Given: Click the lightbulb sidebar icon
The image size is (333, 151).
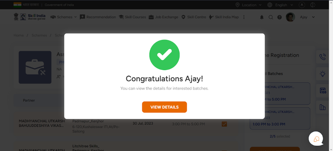Looking at the screenshot, I should click(322, 74).
